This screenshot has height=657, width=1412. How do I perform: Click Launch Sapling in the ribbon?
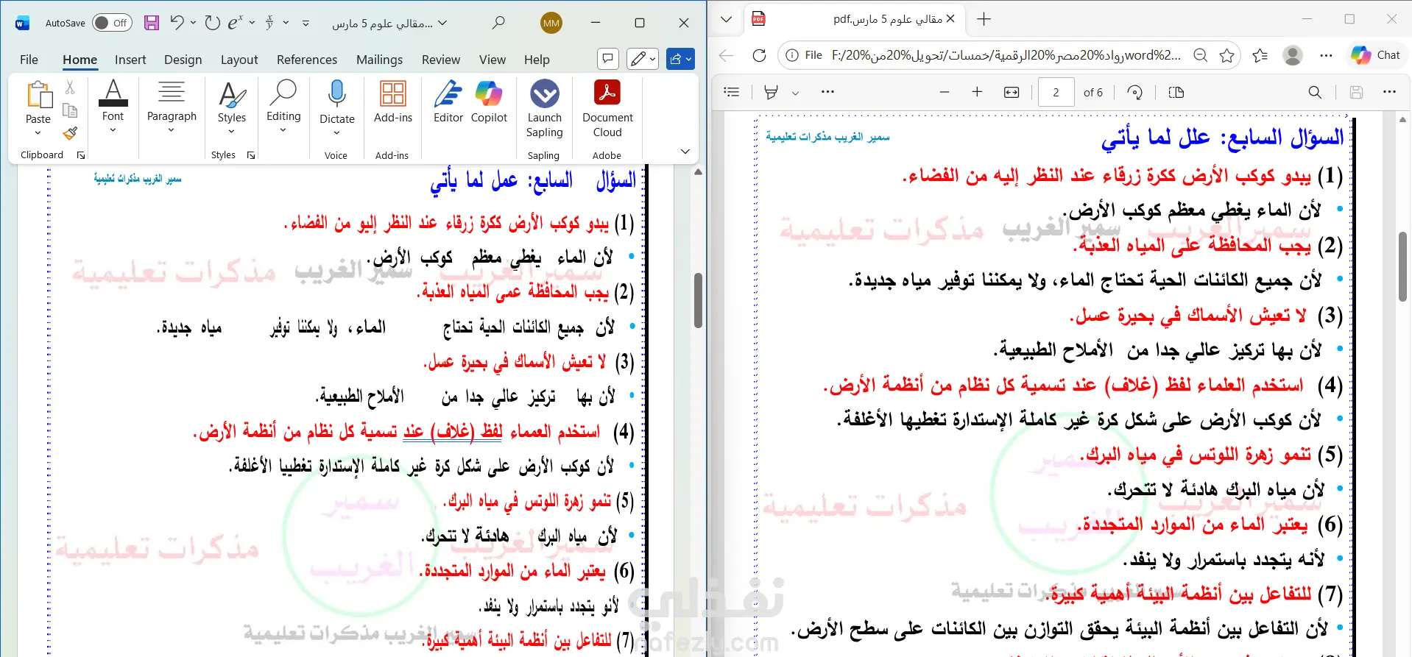545,108
